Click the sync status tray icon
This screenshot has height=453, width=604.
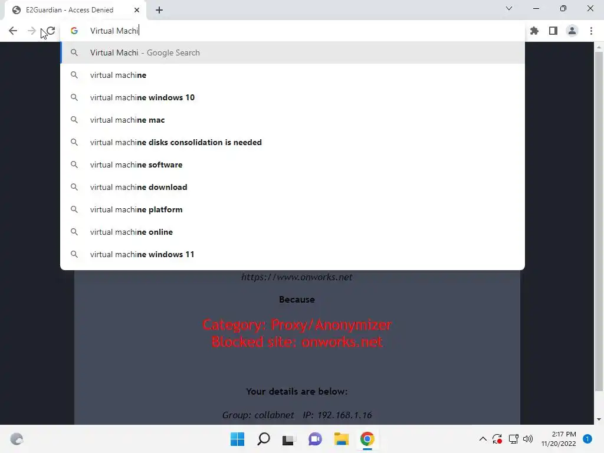tap(497, 439)
